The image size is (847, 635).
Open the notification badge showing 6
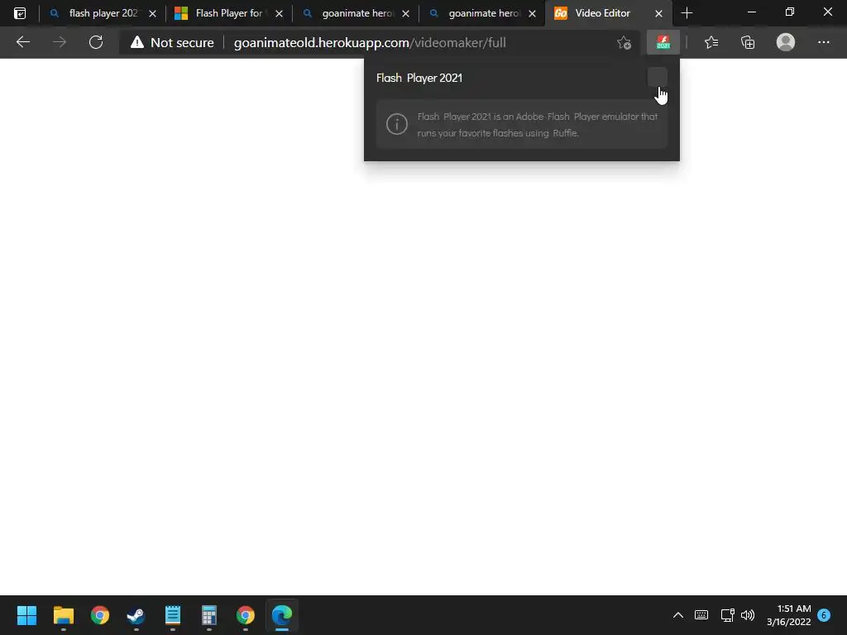(824, 615)
